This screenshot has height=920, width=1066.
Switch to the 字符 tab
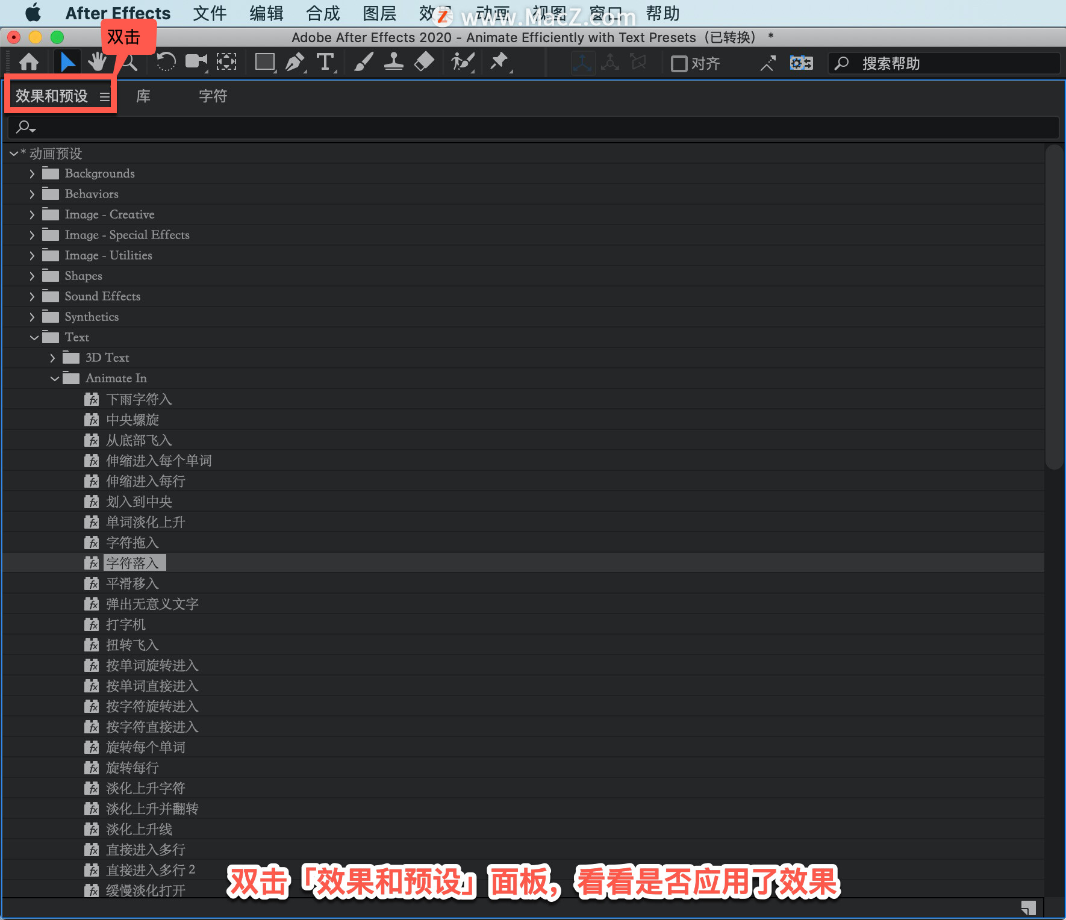coord(213,96)
